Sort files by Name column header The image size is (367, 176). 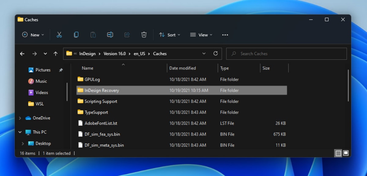tap(87, 68)
